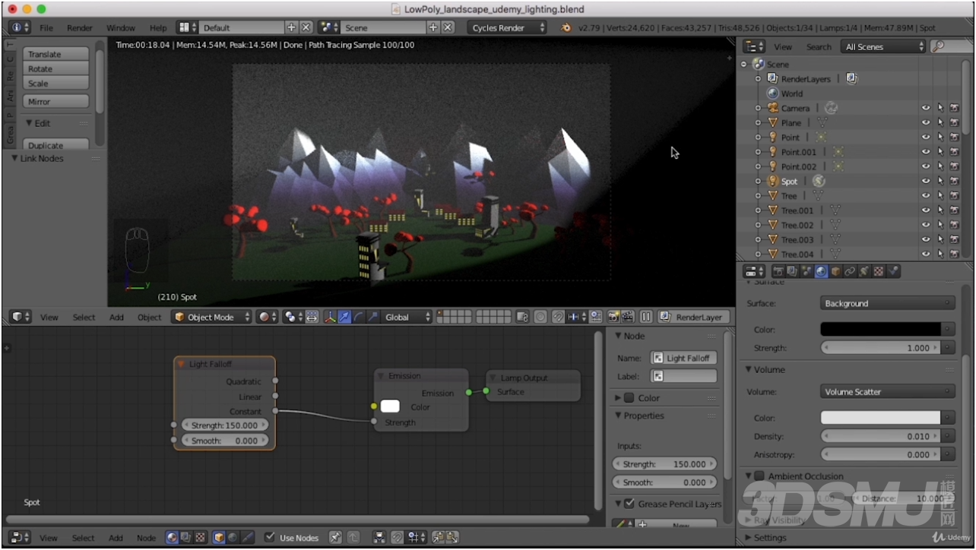Open the Help menu
This screenshot has width=976, height=550.
pyautogui.click(x=158, y=27)
